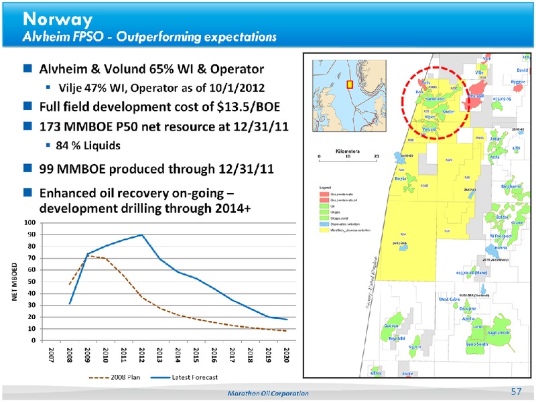Click the "Heimdal" field label on the map
This screenshot has height=402, width=536.
point(476,96)
